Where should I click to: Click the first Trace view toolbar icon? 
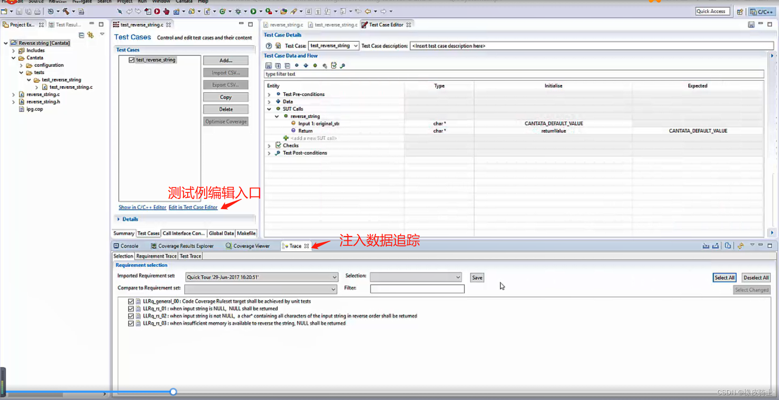click(x=706, y=246)
